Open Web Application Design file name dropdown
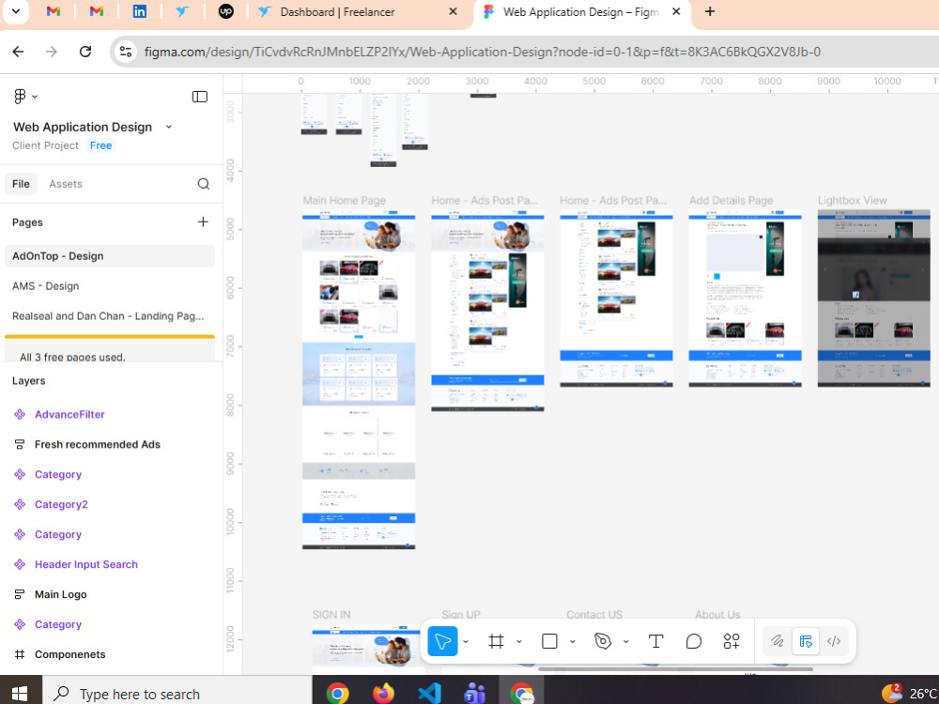This screenshot has height=704, width=939. click(169, 127)
